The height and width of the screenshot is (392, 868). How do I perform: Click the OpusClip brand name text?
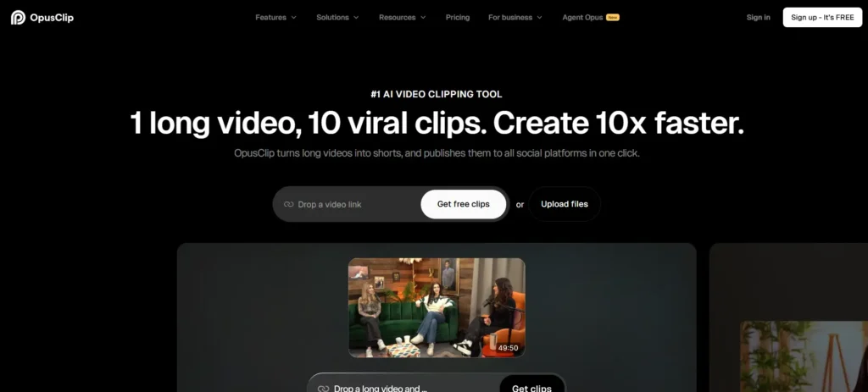point(52,18)
